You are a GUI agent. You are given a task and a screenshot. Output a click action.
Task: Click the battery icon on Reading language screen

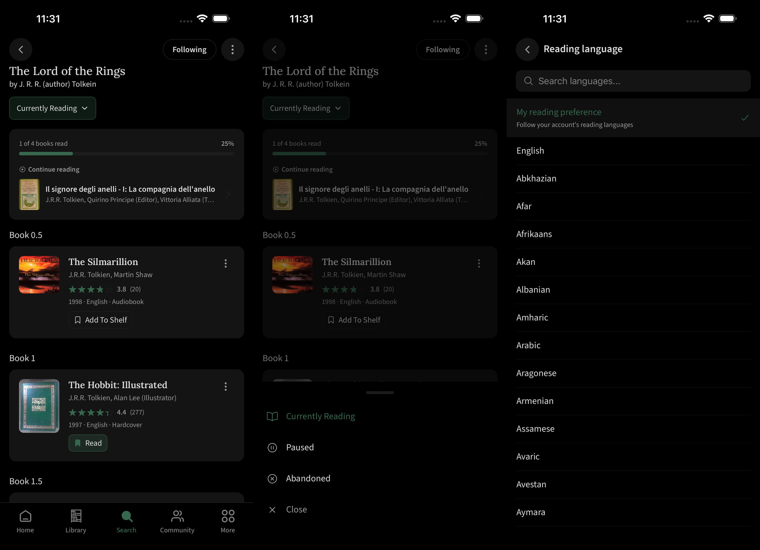coord(728,18)
